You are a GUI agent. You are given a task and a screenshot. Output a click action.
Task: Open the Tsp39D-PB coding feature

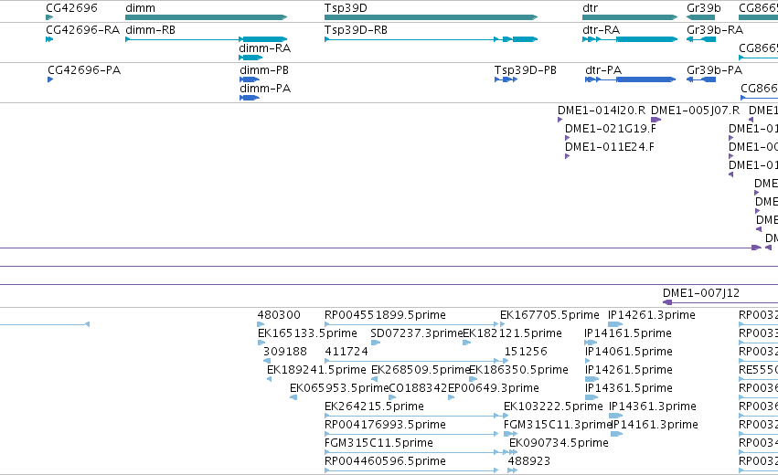tap(506, 79)
